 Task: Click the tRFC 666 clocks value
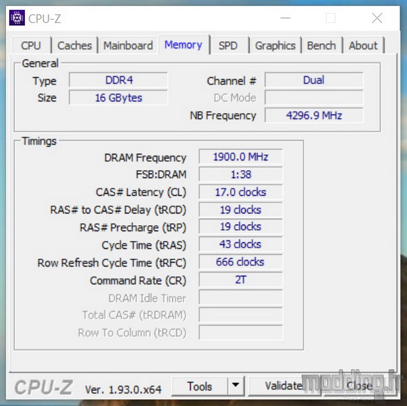pos(241,262)
